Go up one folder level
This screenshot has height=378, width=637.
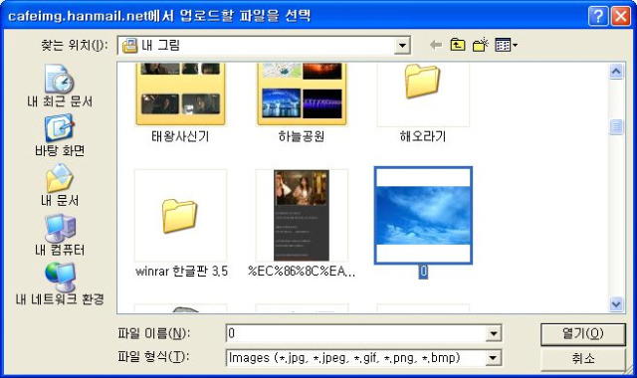458,45
